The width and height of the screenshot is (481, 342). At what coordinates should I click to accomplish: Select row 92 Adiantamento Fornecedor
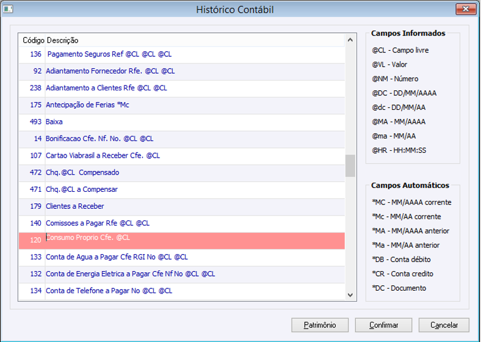pyautogui.click(x=182, y=71)
